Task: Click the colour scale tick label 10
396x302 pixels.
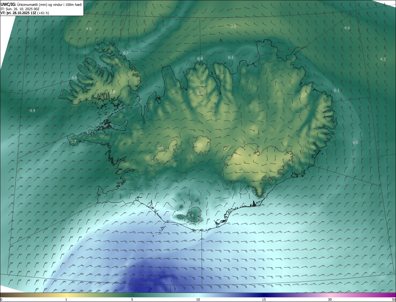Action: point(198,300)
